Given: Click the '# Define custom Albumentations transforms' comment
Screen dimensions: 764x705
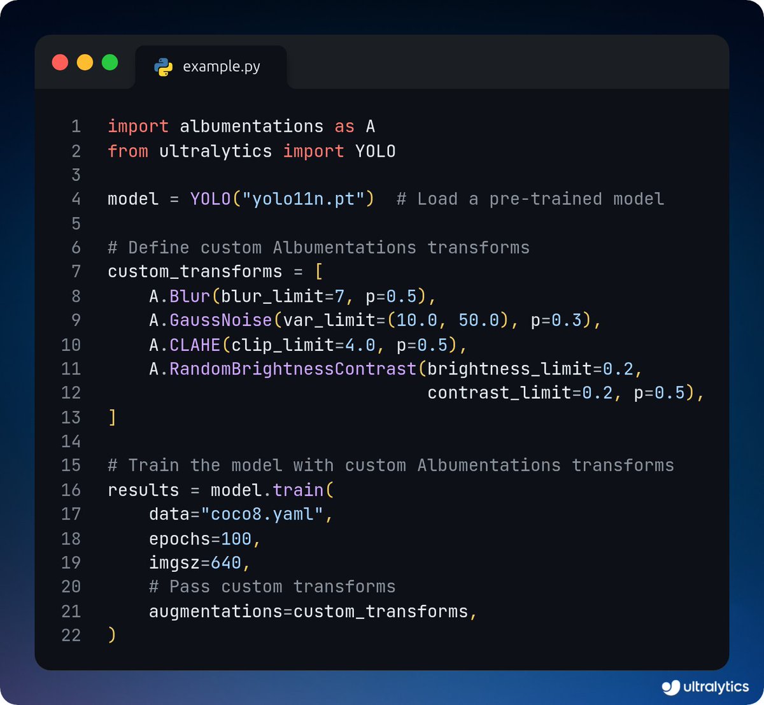Looking at the screenshot, I should (x=318, y=248).
